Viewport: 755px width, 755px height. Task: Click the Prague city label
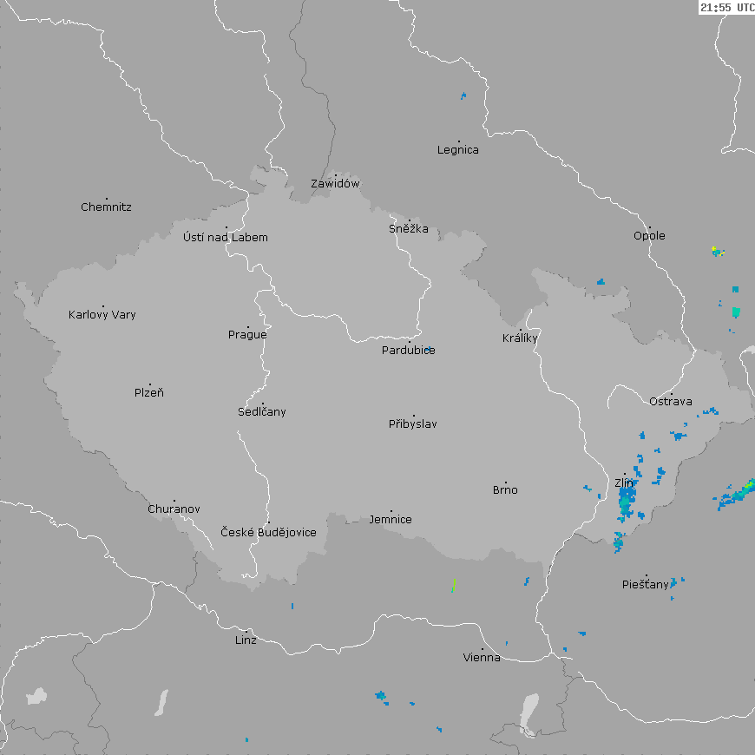pos(247,335)
